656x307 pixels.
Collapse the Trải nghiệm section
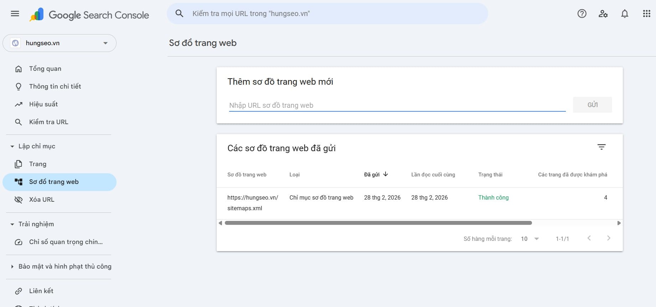(x=12, y=224)
